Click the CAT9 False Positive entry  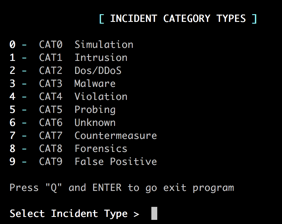[x=83, y=162]
